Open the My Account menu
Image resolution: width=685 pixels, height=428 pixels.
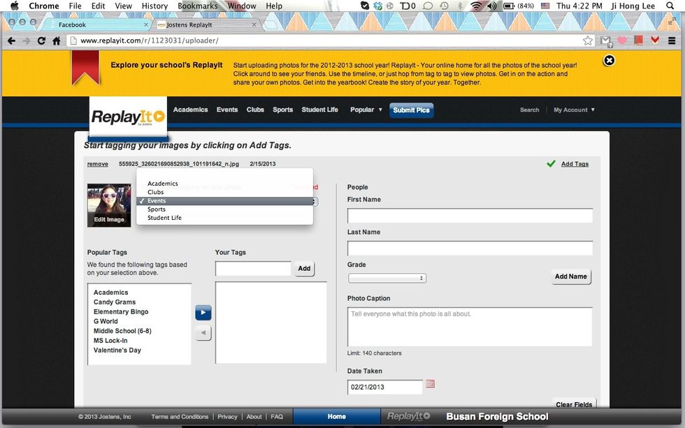click(574, 110)
